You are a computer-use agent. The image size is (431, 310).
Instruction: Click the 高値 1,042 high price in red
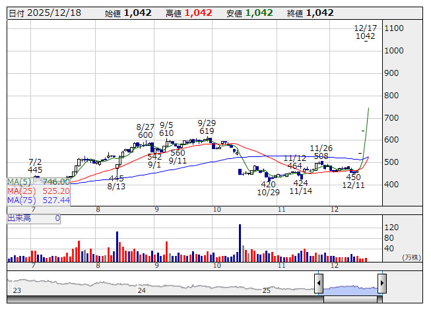point(189,13)
